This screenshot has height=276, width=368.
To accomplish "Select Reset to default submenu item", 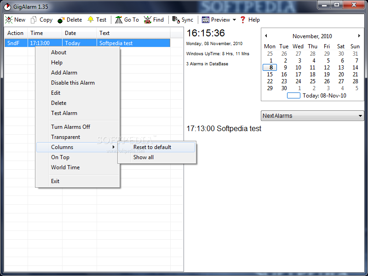I will point(157,147).
